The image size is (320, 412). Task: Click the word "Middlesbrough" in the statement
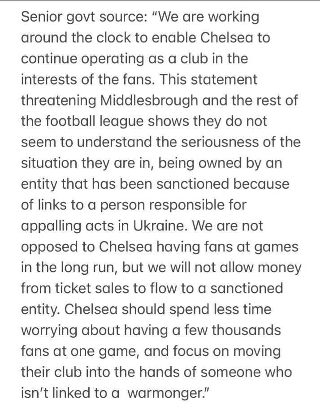tap(149, 100)
